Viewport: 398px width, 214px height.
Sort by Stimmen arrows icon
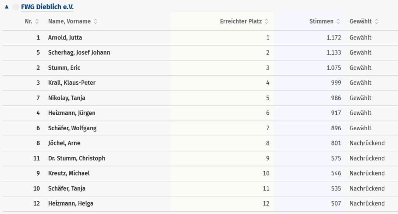click(x=338, y=22)
